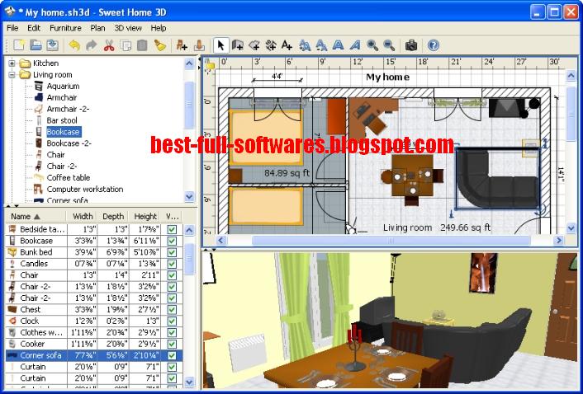Open the Furniture menu

tap(65, 28)
